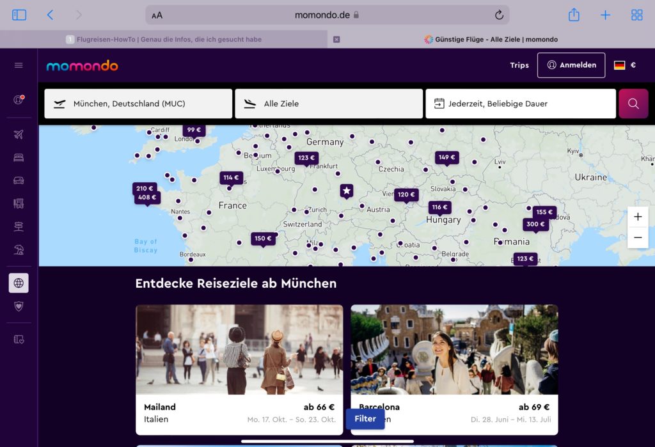Open the country and currency selector

click(x=624, y=65)
